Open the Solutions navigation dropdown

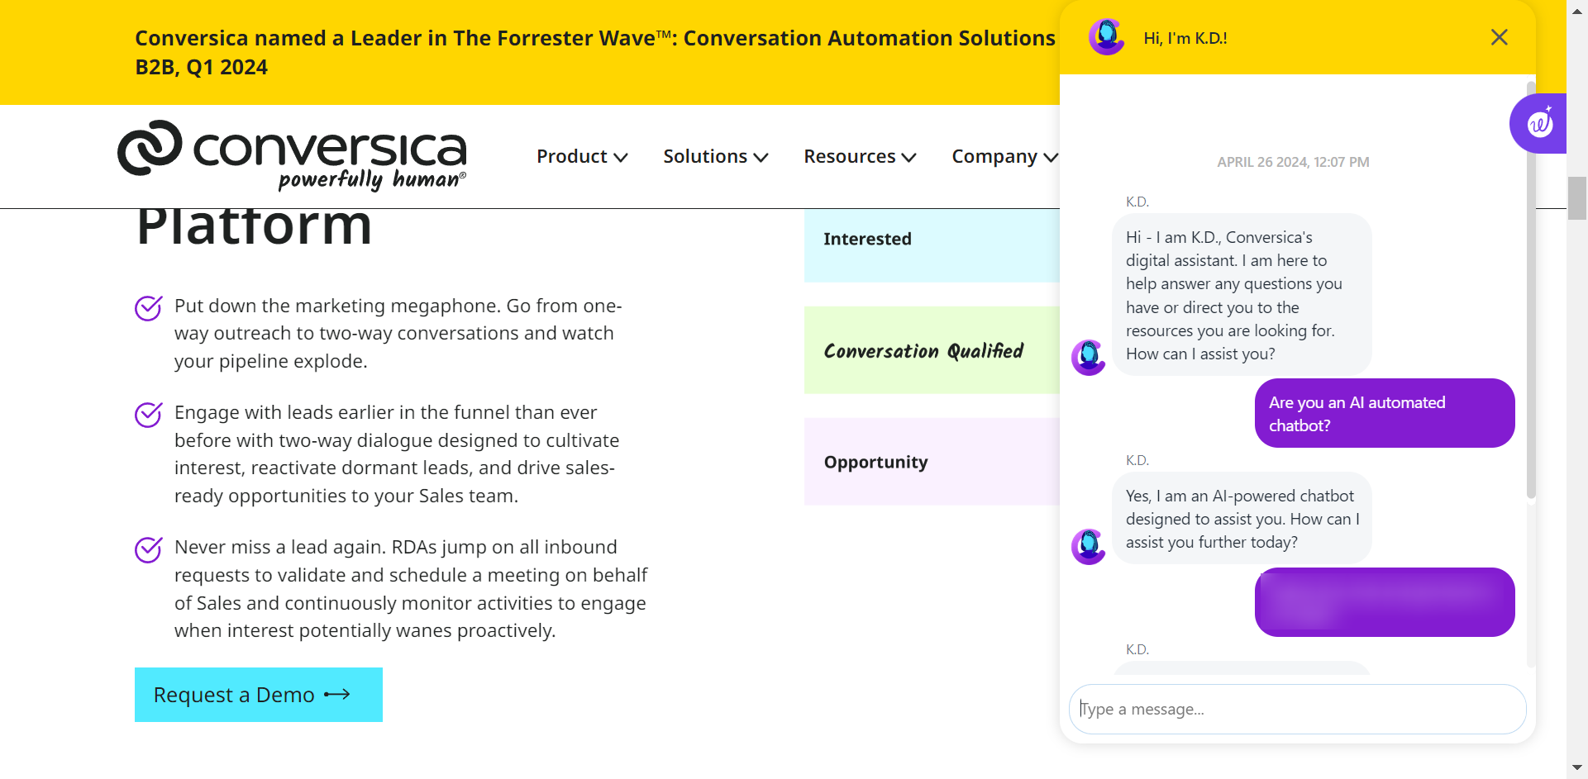(x=716, y=156)
